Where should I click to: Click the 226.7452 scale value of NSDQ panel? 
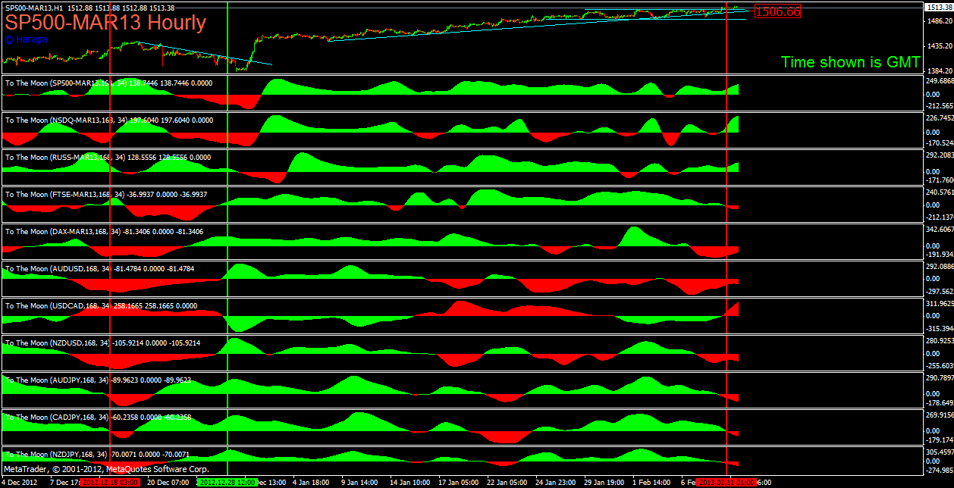(939, 118)
